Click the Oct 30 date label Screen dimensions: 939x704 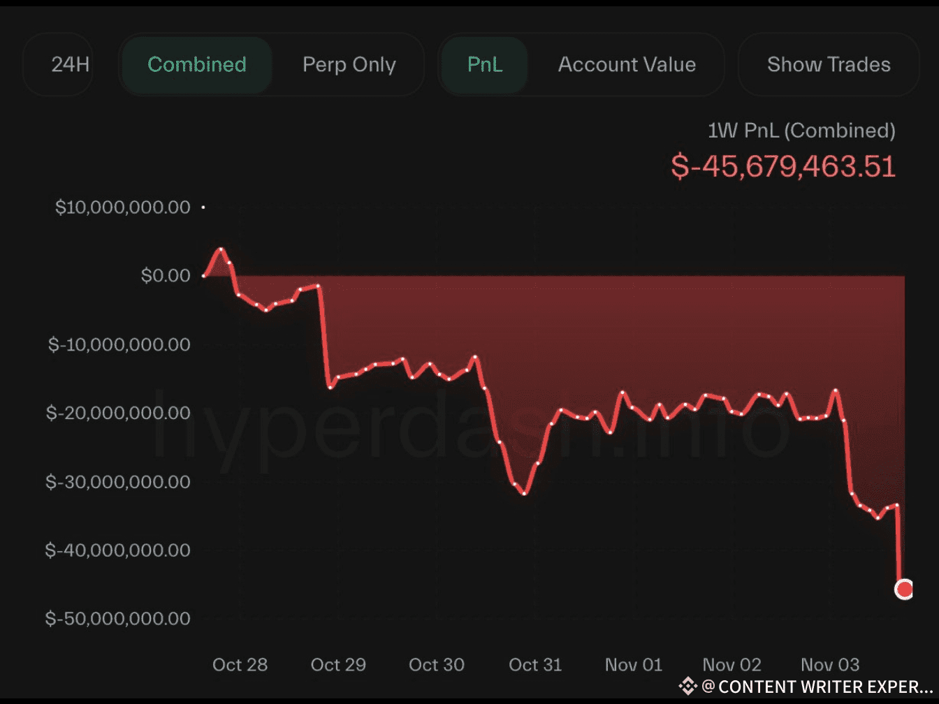pyautogui.click(x=437, y=664)
